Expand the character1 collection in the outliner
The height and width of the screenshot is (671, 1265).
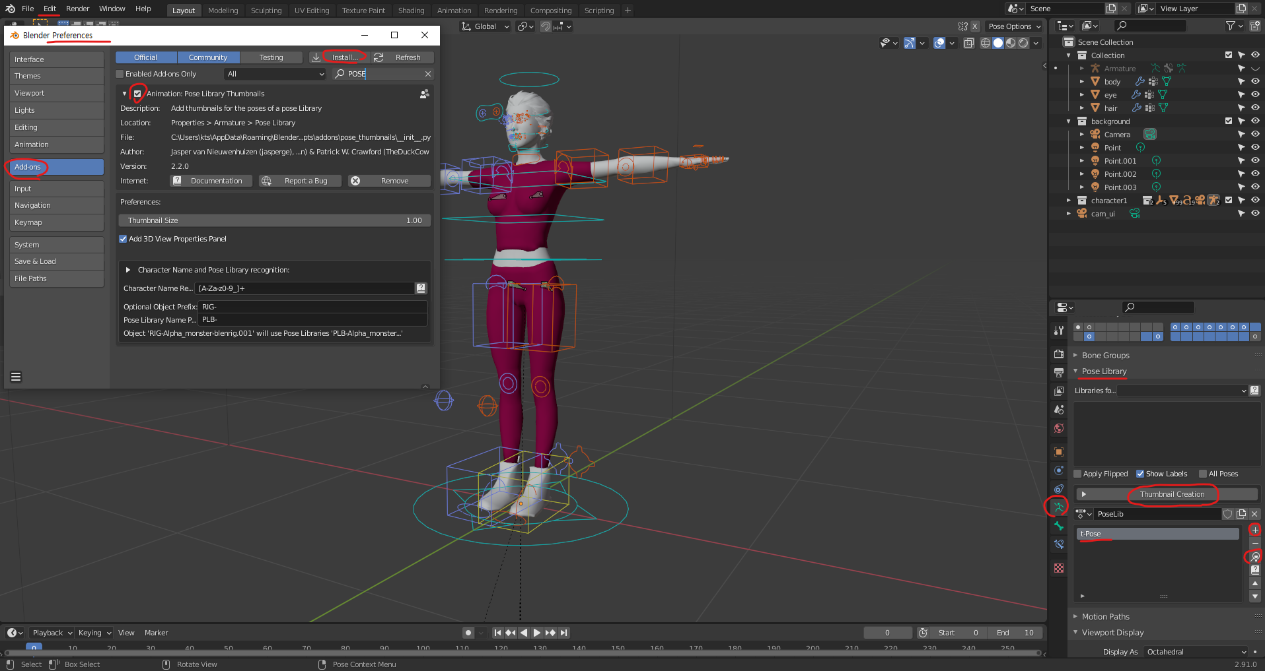point(1069,200)
